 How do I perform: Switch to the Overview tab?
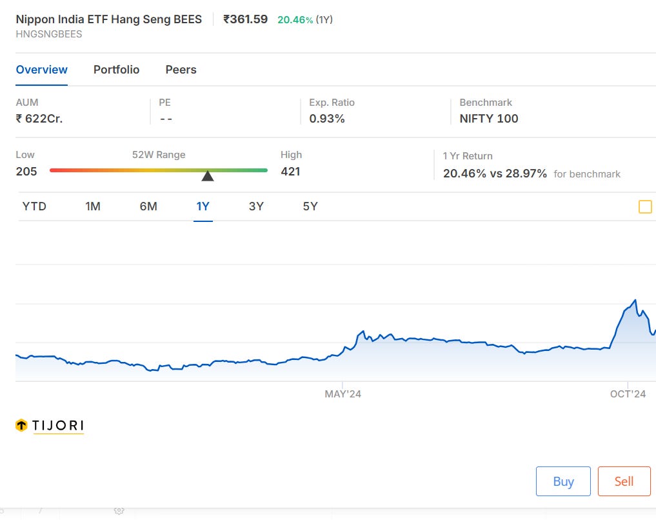[x=41, y=70]
